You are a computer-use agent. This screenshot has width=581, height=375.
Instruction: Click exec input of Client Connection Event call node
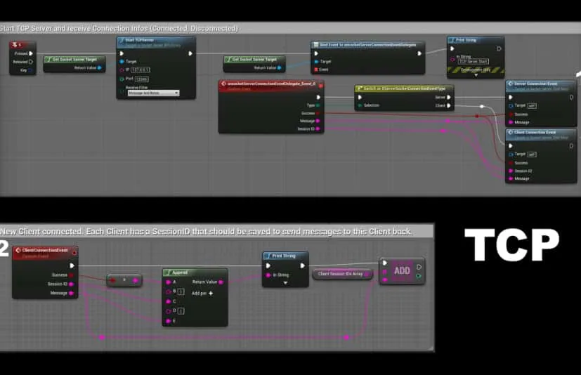coord(511,146)
